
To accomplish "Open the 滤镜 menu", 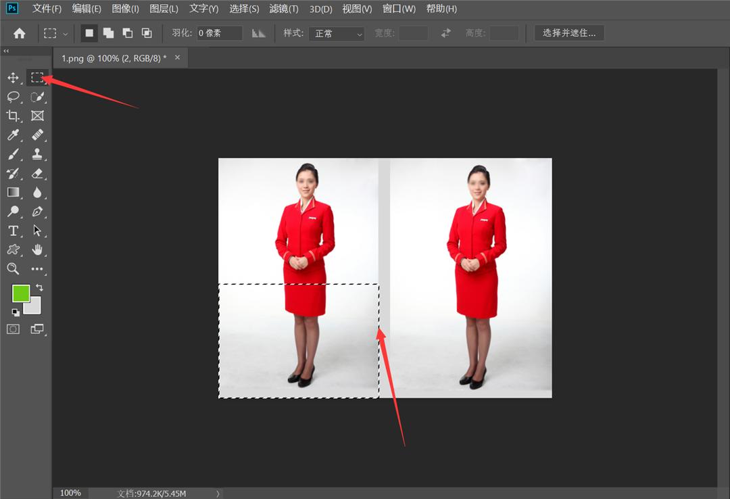I will pyautogui.click(x=283, y=9).
